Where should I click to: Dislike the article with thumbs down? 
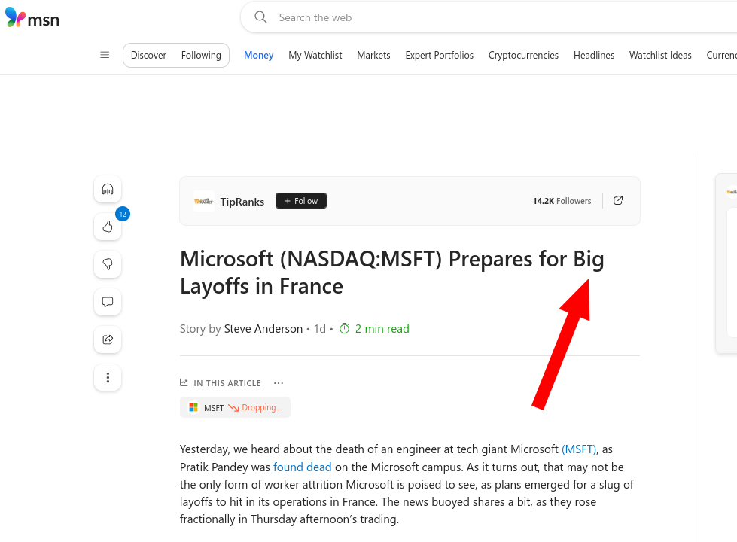pos(108,264)
